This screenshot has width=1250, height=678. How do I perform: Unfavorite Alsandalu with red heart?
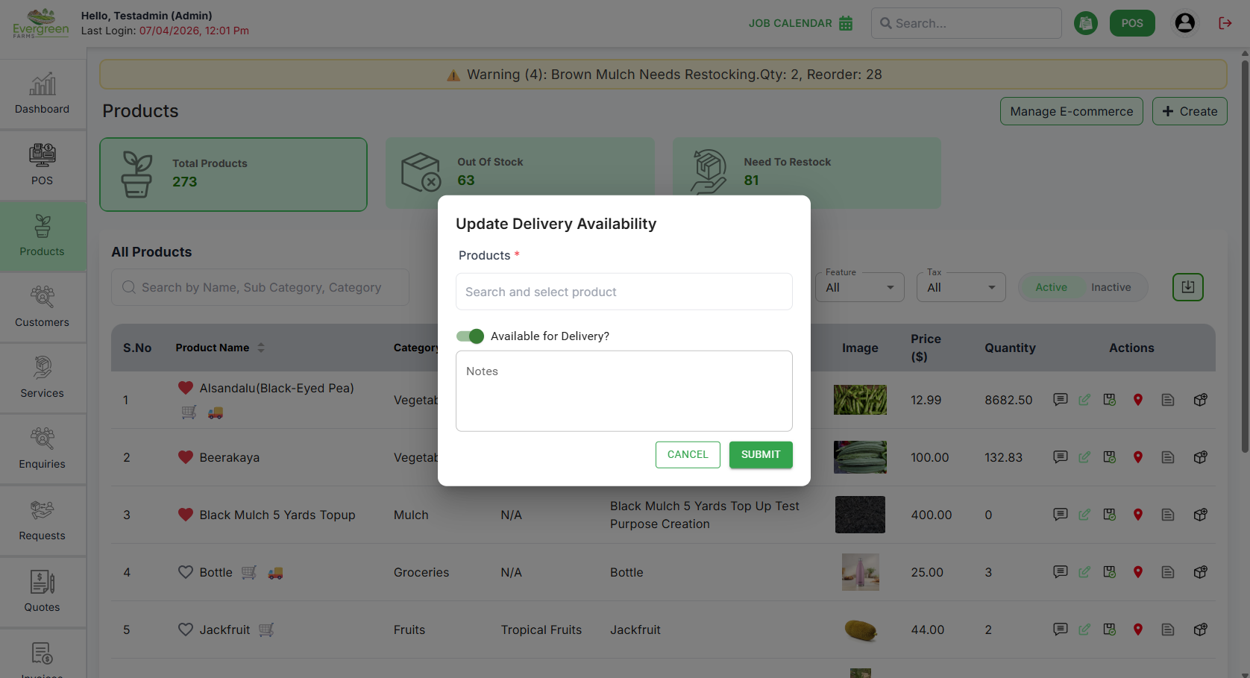186,388
